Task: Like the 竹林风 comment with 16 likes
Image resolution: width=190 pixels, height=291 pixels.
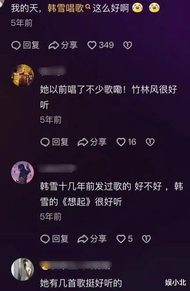Action: [126, 142]
